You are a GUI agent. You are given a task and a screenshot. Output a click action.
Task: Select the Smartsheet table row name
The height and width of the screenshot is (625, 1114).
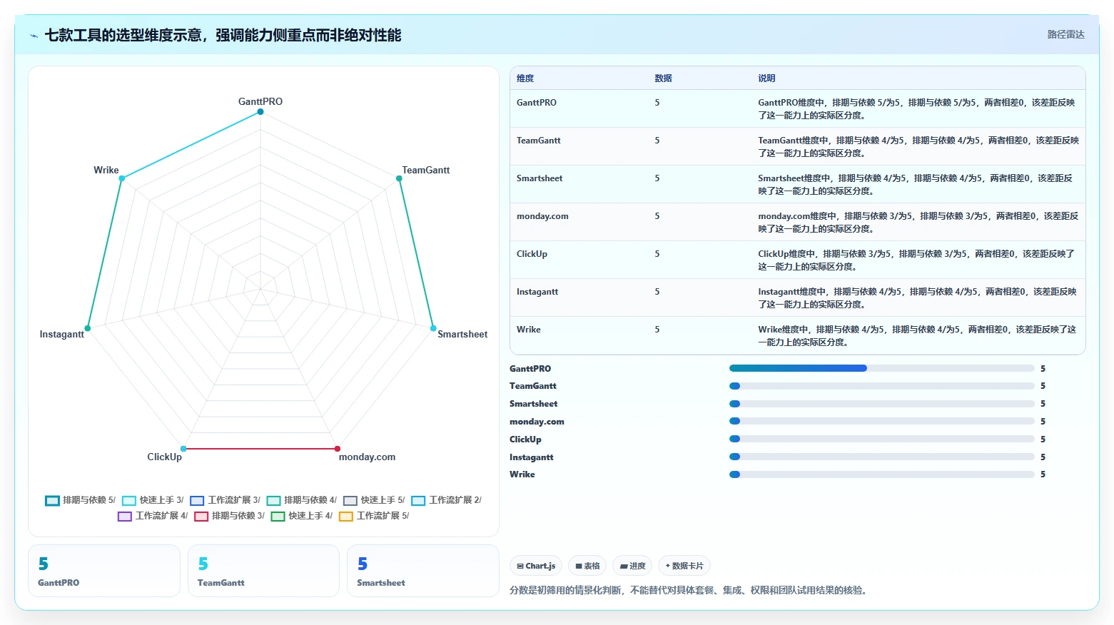[540, 178]
